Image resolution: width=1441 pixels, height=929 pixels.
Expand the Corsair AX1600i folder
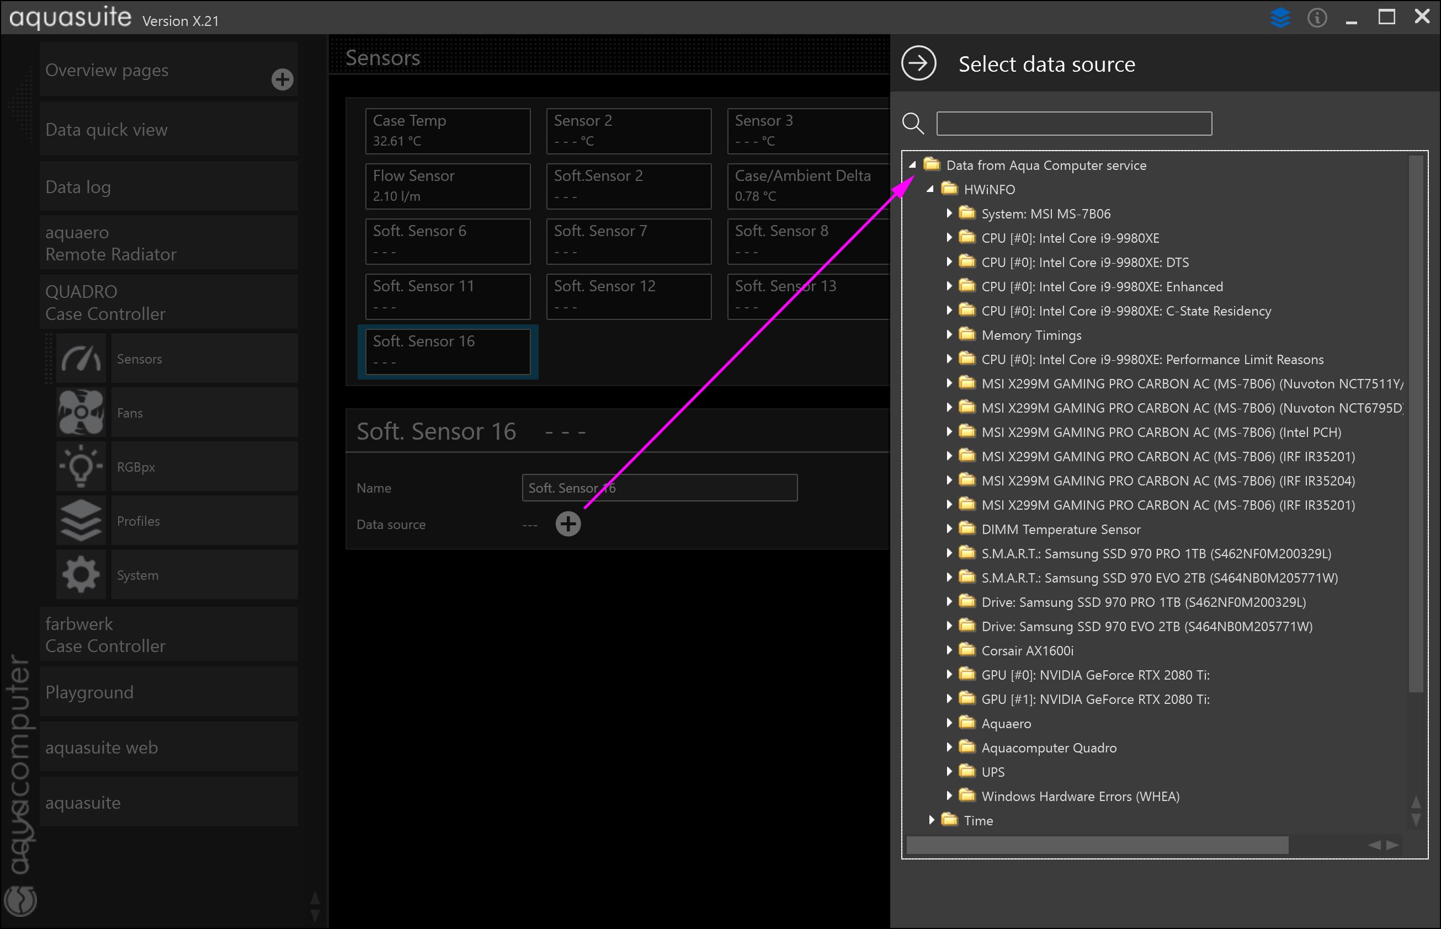click(x=949, y=650)
